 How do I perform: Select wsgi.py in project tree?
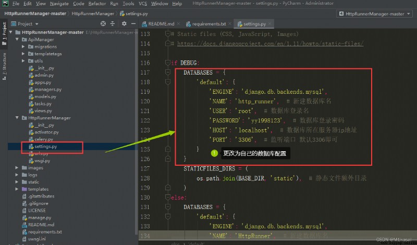pos(40,161)
